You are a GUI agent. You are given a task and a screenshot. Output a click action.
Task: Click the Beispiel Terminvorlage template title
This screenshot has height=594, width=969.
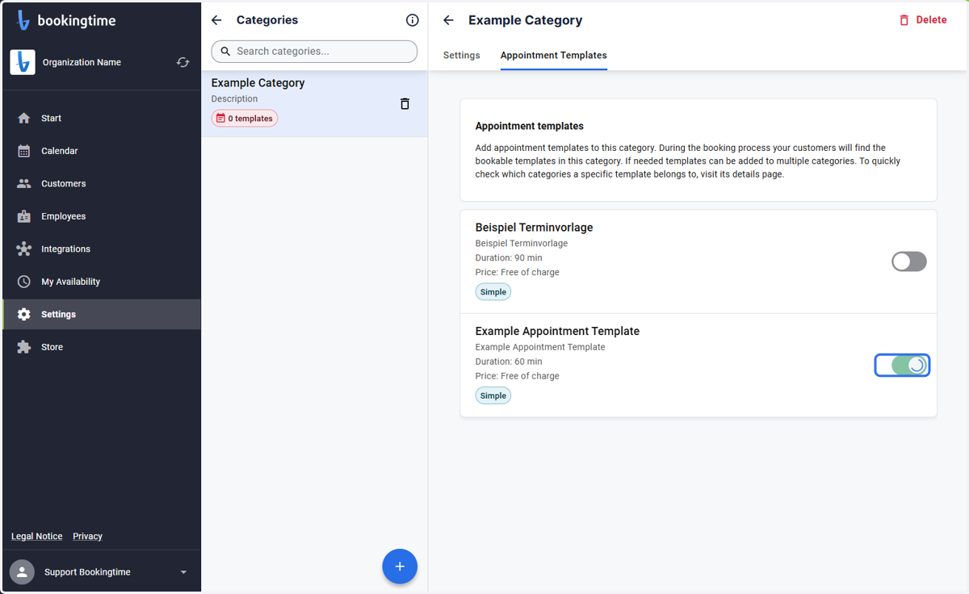tap(535, 228)
